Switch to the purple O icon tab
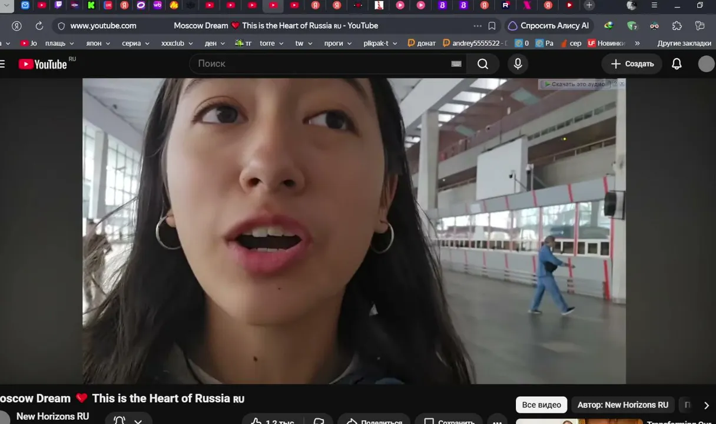The image size is (716, 424). coord(141,5)
